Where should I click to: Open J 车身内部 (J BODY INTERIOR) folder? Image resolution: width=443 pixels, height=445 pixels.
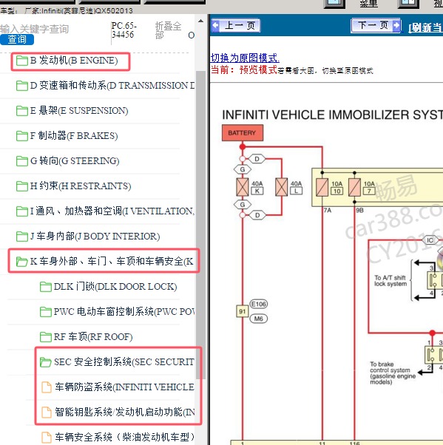pyautogui.click(x=95, y=237)
